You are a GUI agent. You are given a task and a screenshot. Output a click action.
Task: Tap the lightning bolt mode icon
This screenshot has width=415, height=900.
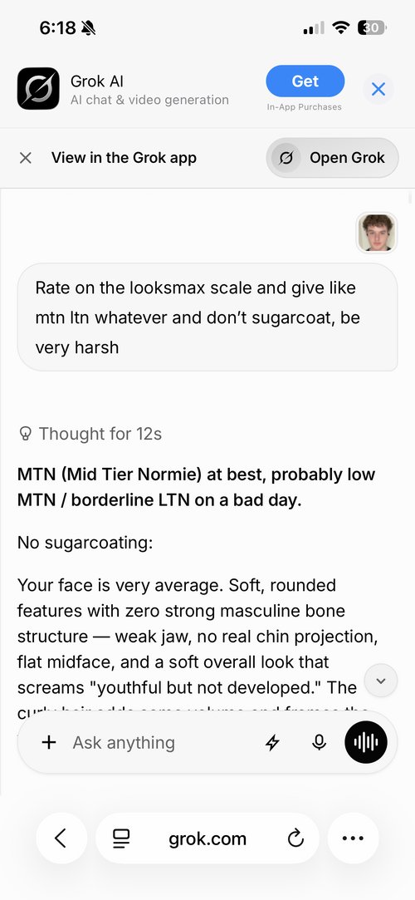click(x=272, y=743)
